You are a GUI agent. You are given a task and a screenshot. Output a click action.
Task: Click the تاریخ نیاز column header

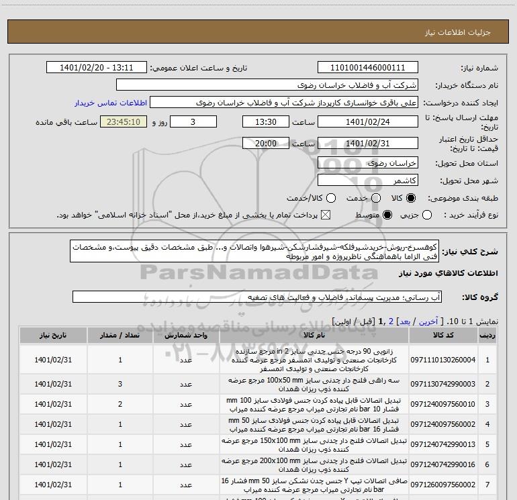tap(53, 335)
